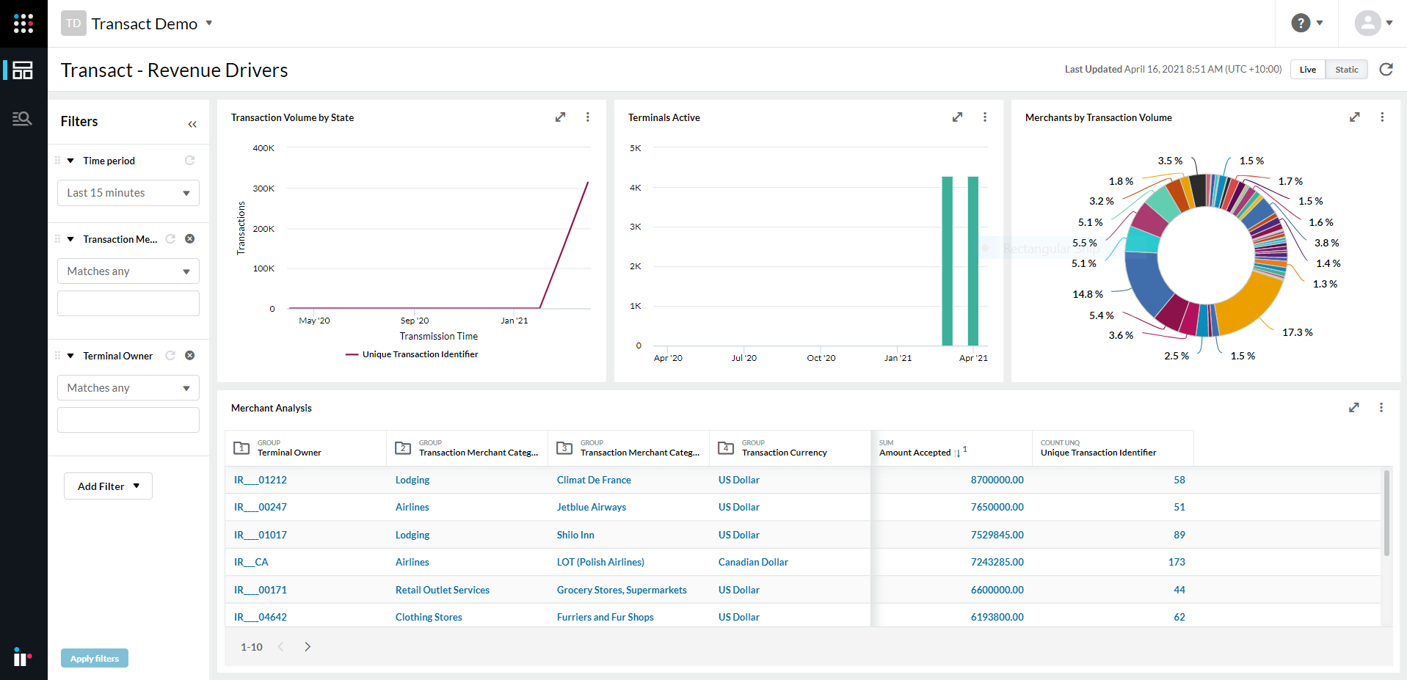
Task: Go to the next table page arrow
Action: point(308,646)
